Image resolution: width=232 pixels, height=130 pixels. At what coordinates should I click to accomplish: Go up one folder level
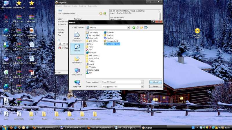[138, 28]
